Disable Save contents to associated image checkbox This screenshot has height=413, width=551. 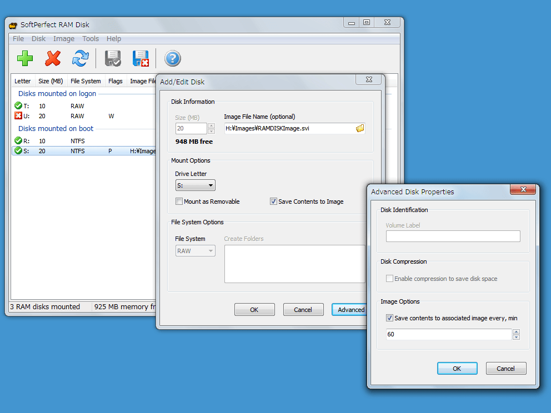[389, 318]
